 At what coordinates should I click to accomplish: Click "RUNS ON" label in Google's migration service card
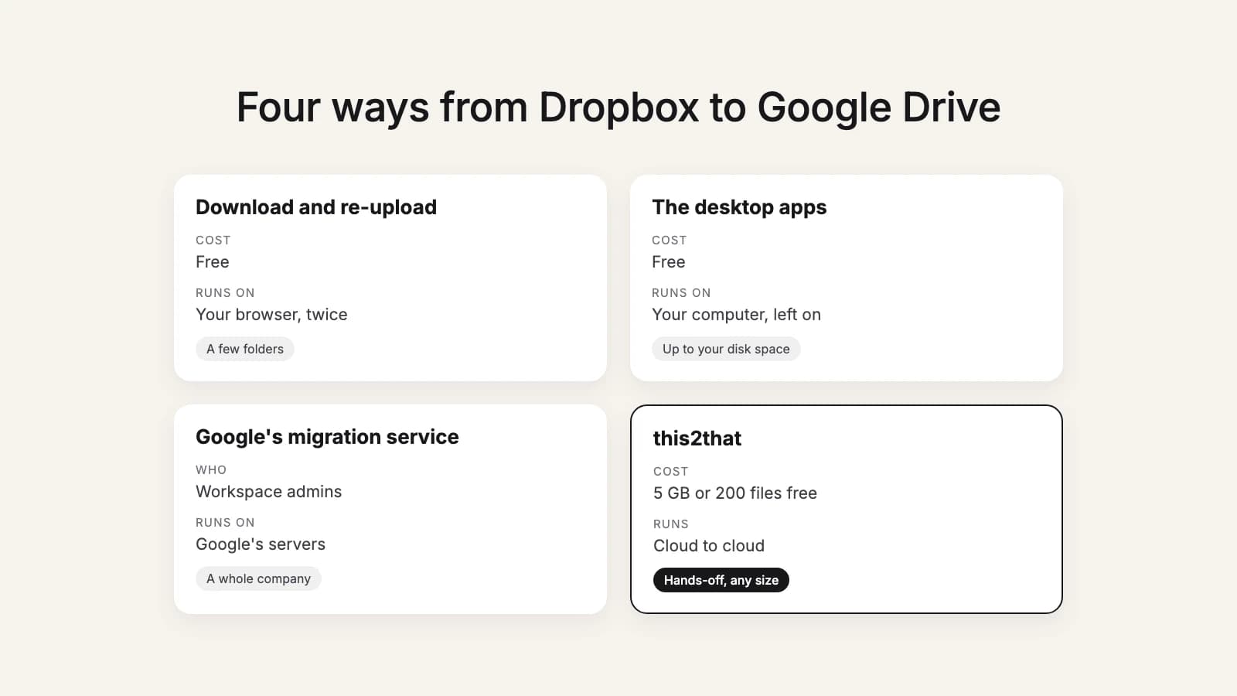tap(225, 523)
